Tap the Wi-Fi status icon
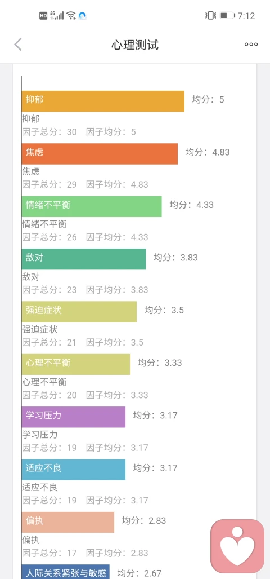Viewport: 270px width, 579px height. point(71,16)
